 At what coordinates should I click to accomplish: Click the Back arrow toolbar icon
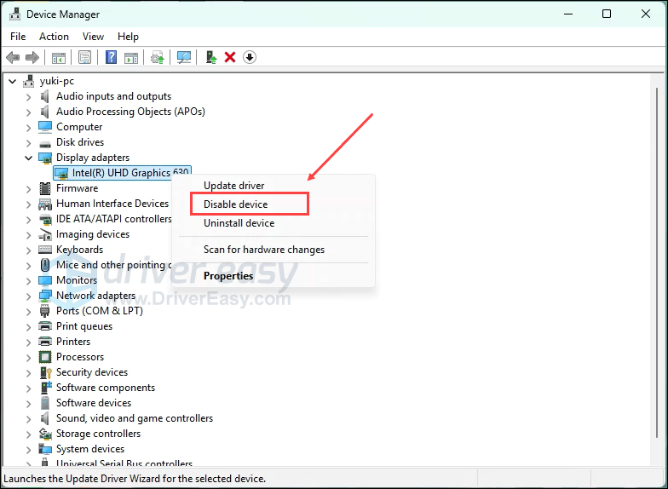pos(13,57)
